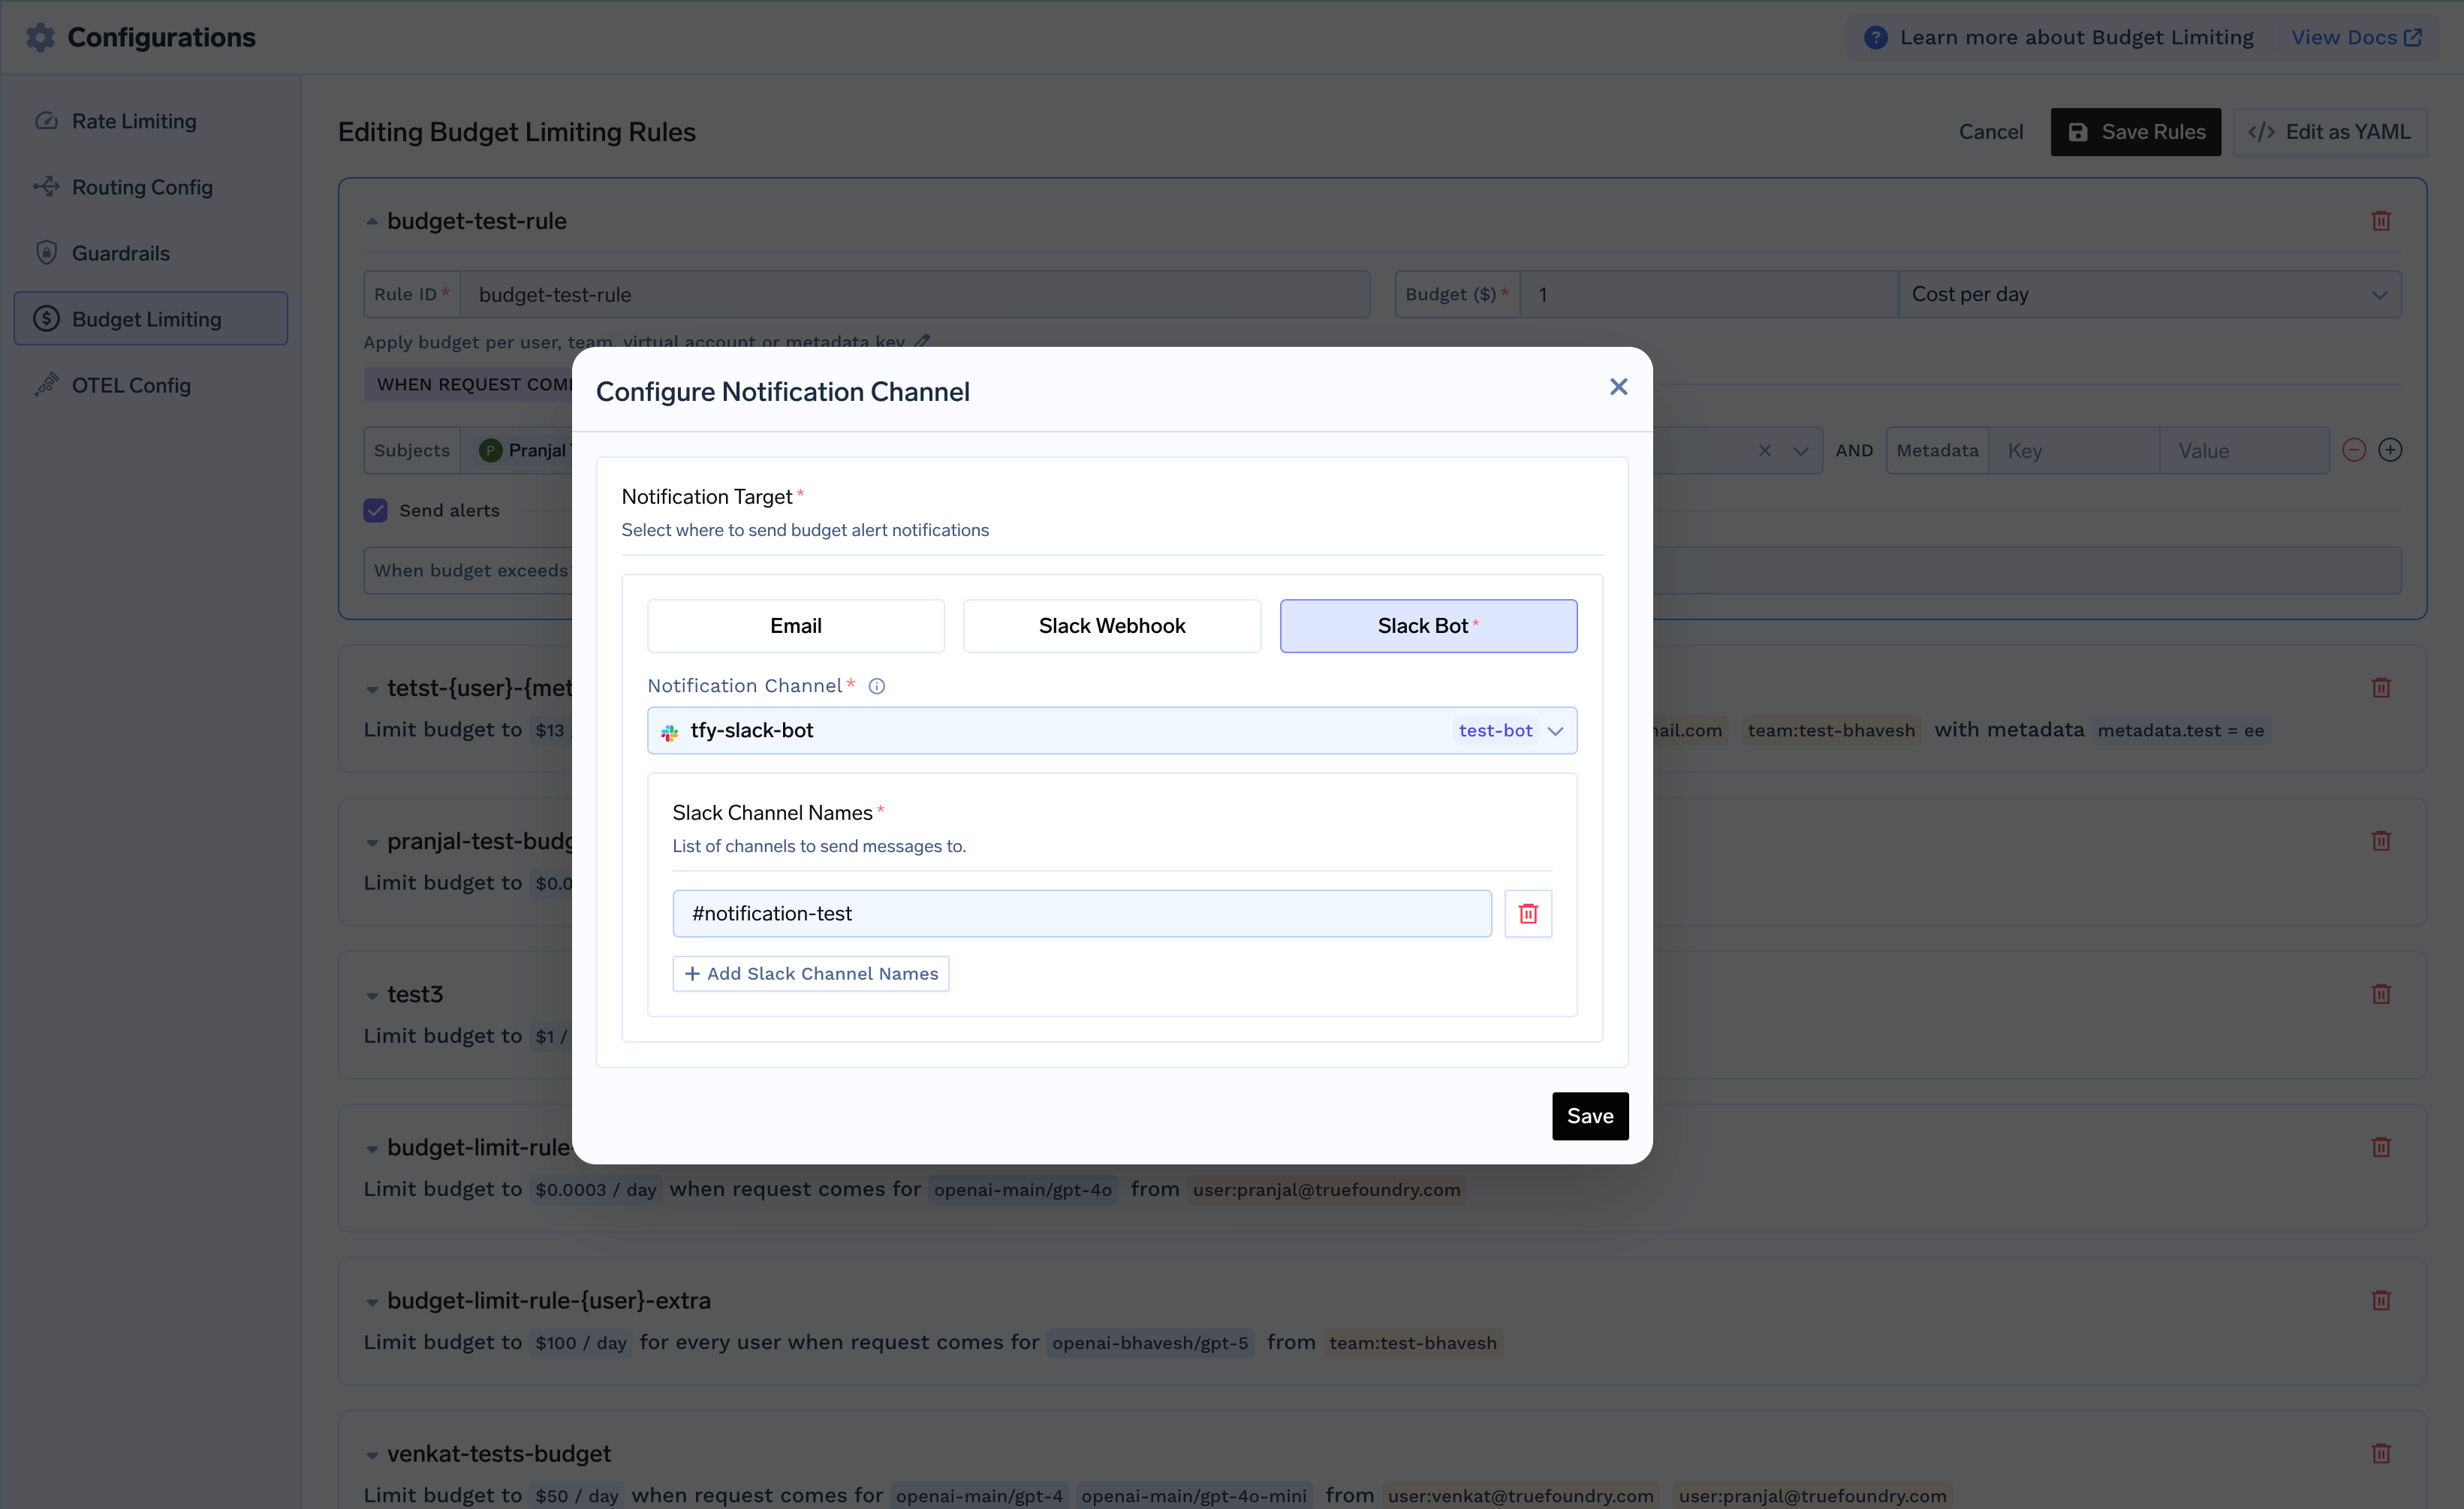Open the Rate Limiting section
The width and height of the screenshot is (2464, 1509).
(x=134, y=120)
